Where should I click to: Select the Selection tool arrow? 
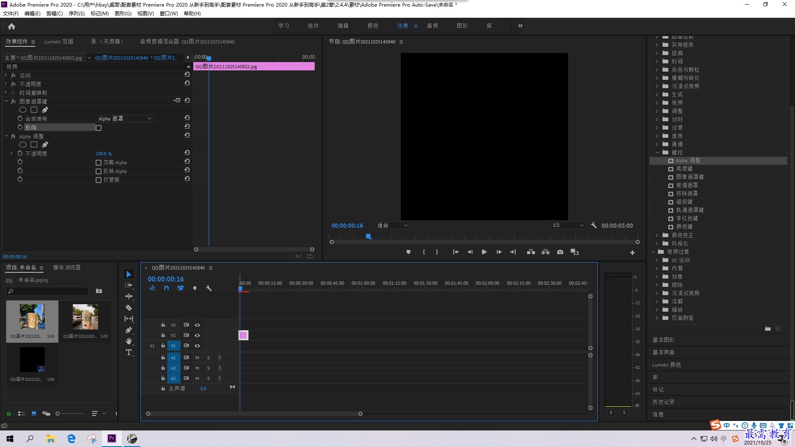click(x=129, y=274)
